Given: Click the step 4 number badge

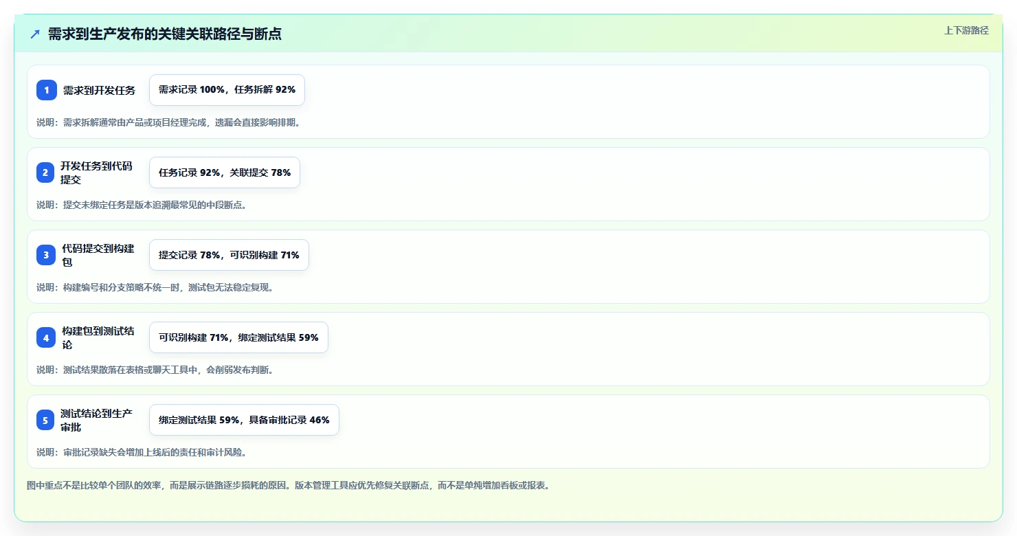Looking at the screenshot, I should (46, 337).
